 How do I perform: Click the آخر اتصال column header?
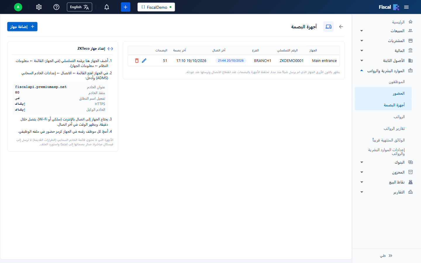point(219,50)
